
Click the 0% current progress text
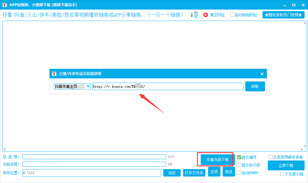[170, 164]
